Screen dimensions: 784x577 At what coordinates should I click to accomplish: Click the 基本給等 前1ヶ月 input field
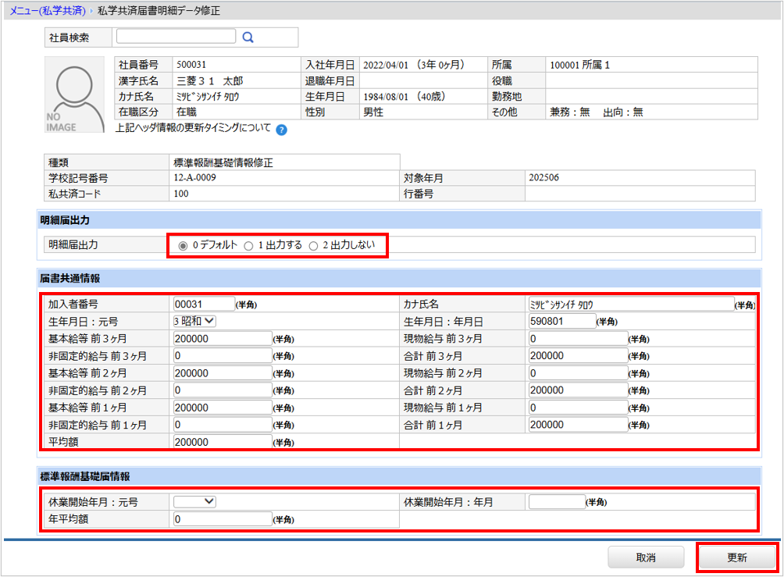(x=223, y=408)
